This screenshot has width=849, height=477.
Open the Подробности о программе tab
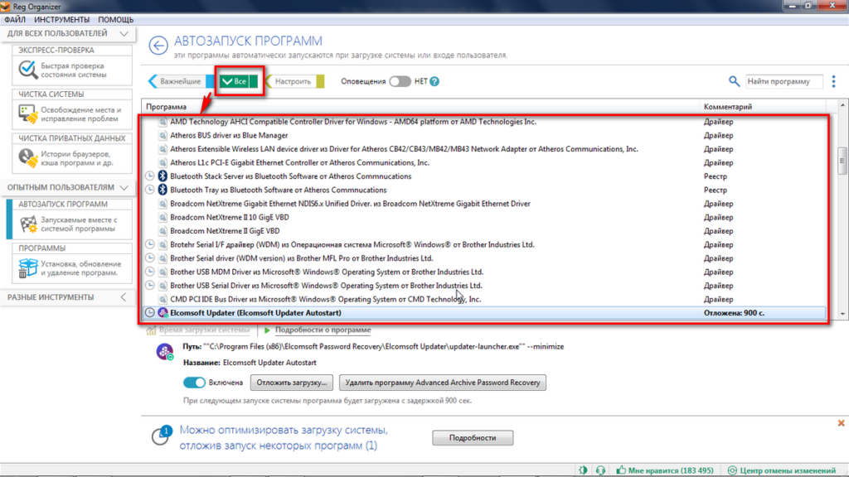pyautogui.click(x=323, y=330)
